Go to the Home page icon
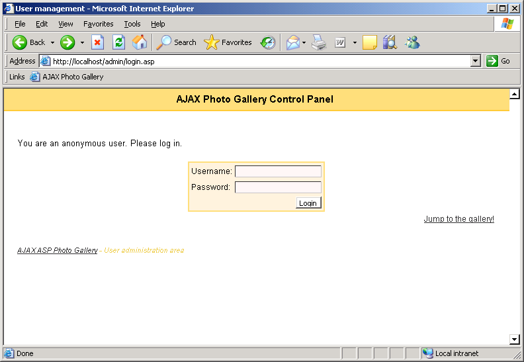524x362 pixels. click(140, 42)
